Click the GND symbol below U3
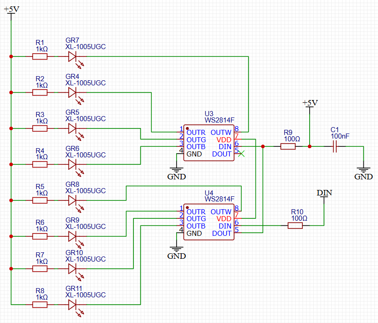This screenshot has height=323, width=378. (x=176, y=170)
